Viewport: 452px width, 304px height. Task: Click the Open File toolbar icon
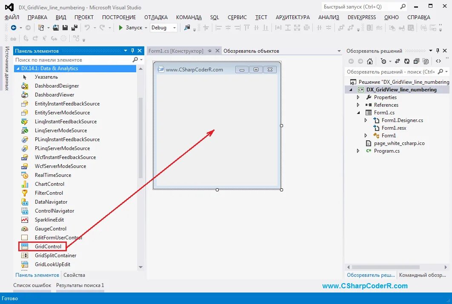[x=56, y=28]
